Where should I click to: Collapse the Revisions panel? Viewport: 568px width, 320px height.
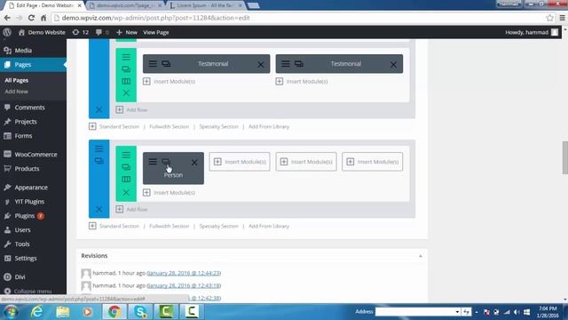click(421, 256)
